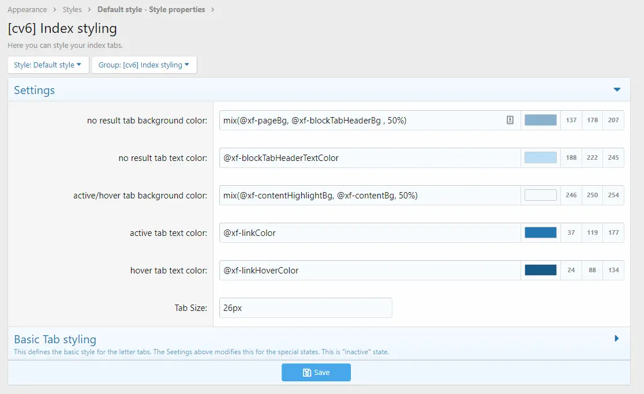Open Default style - Style properties breadcrumb
Image resolution: width=644 pixels, height=394 pixels.
point(151,10)
